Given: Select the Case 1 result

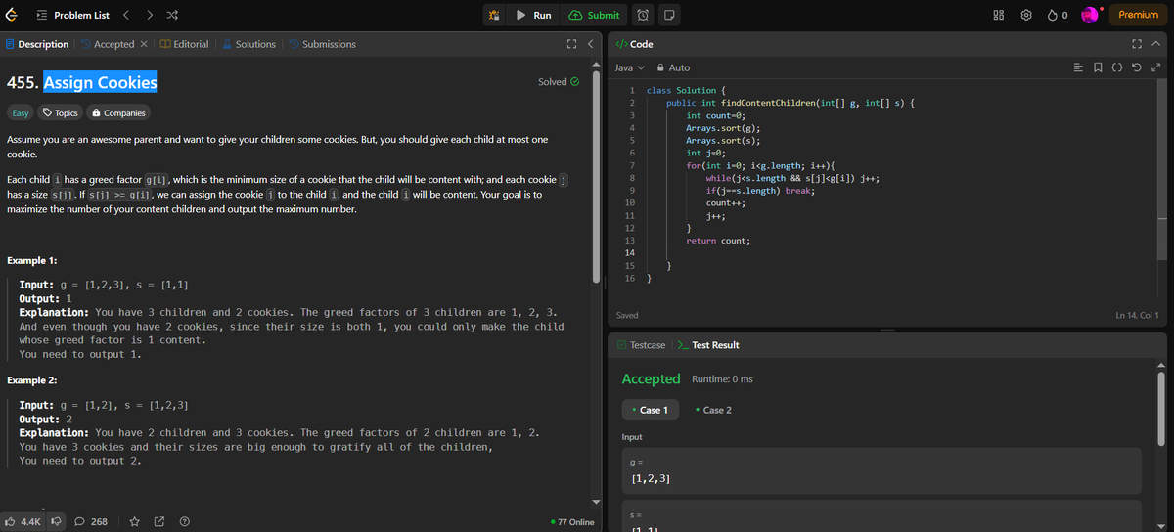Looking at the screenshot, I should 650,410.
